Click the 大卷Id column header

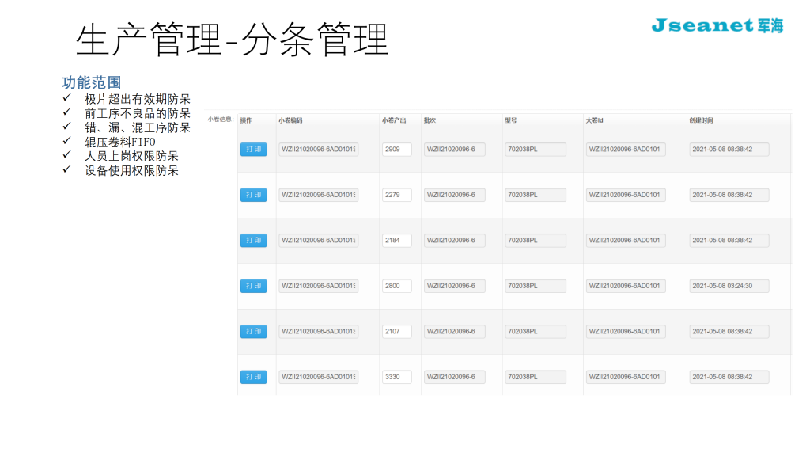(x=595, y=120)
